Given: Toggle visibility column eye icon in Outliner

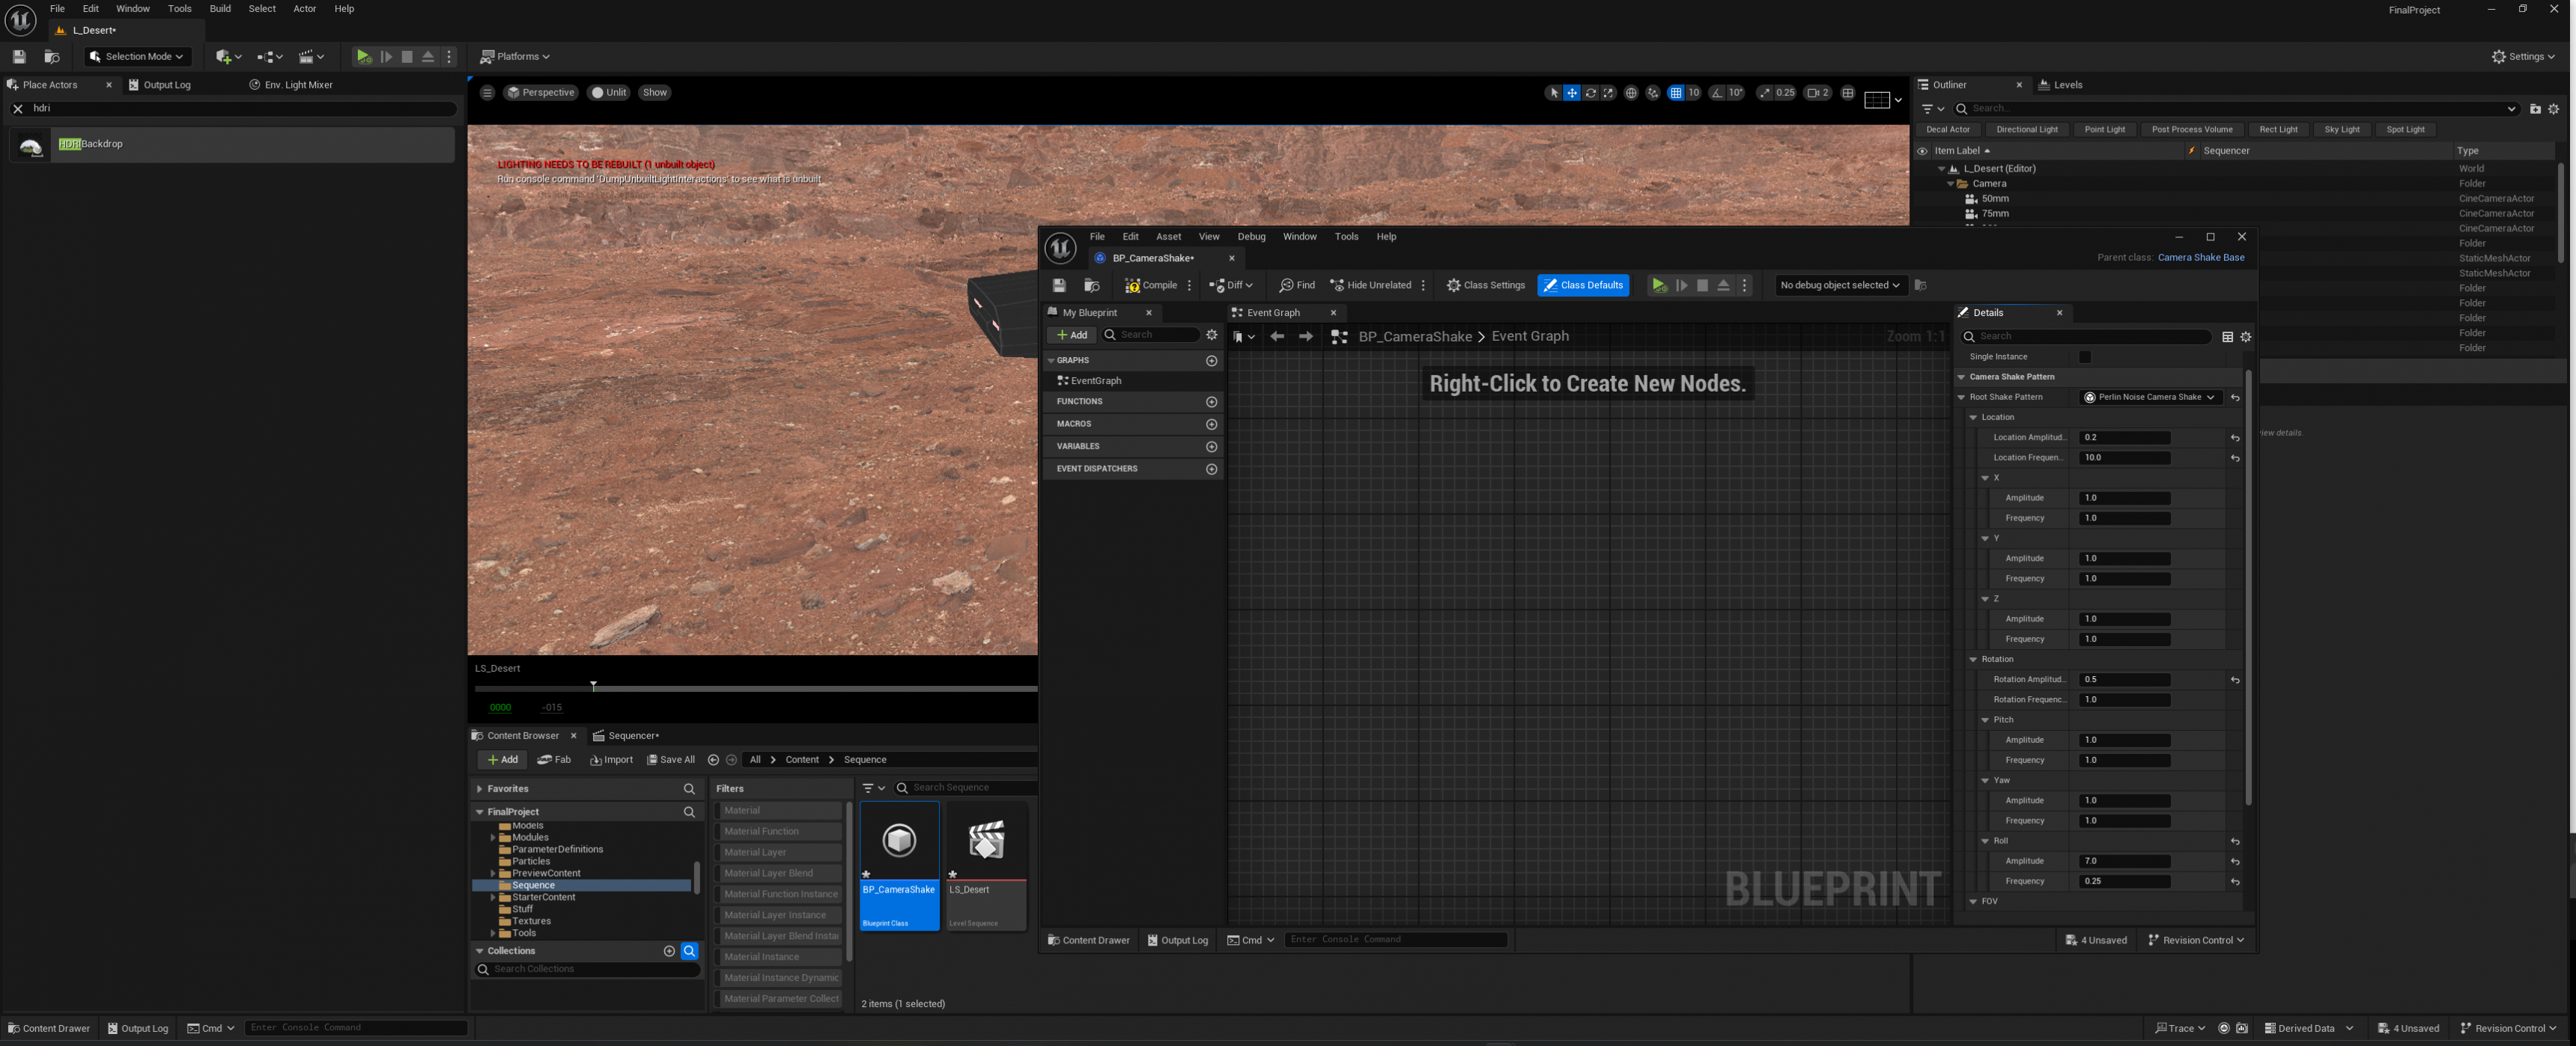Looking at the screenshot, I should click(x=1922, y=151).
